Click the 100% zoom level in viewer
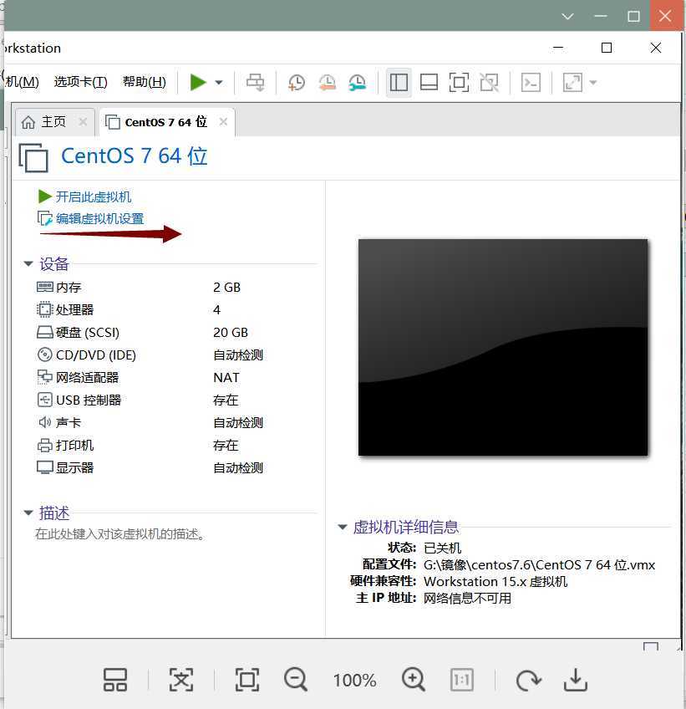Viewport: 686px width, 709px height. (x=355, y=680)
